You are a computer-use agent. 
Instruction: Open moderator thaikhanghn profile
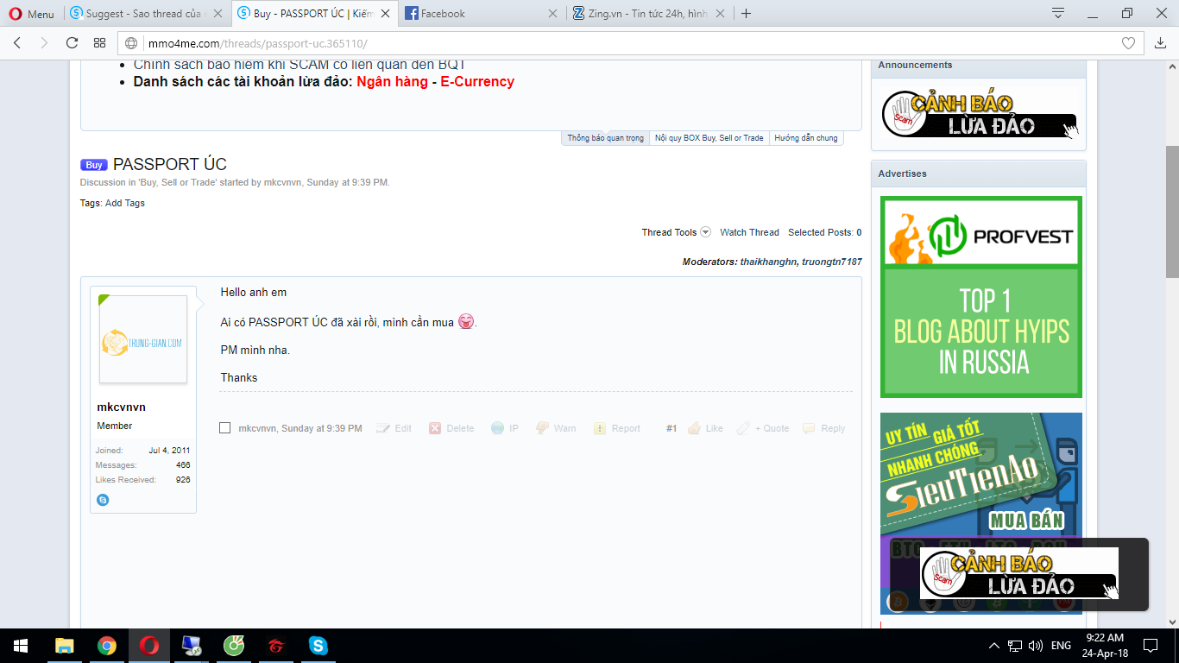(768, 262)
